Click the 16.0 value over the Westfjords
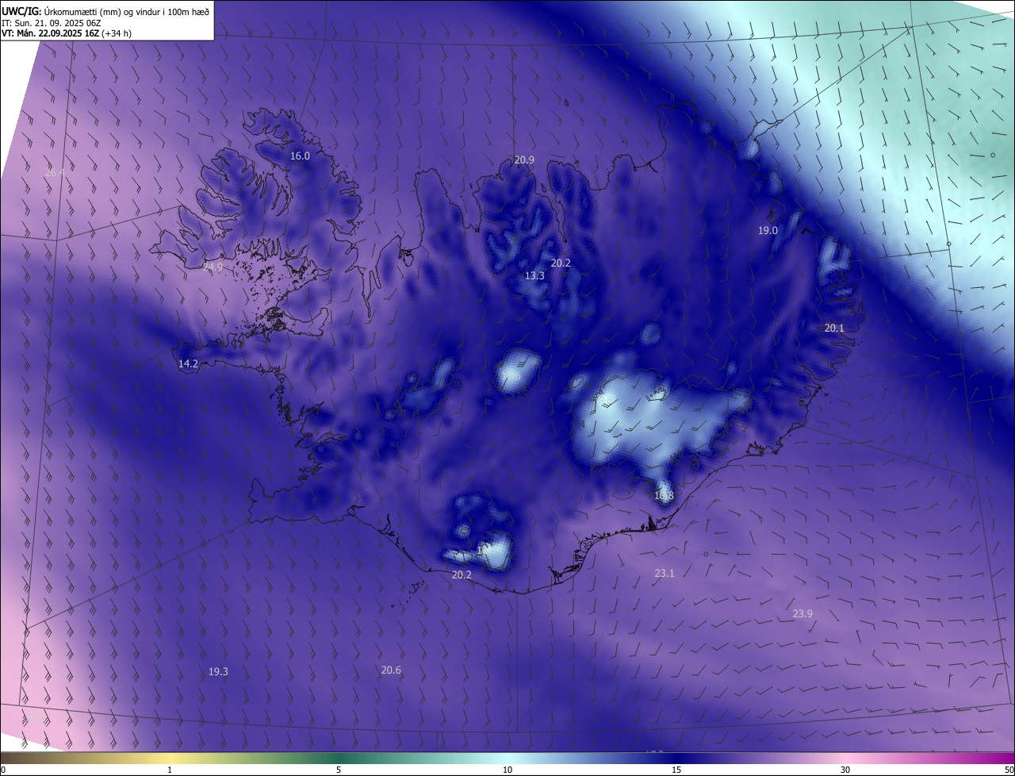The width and height of the screenshot is (1015, 776). click(x=300, y=156)
